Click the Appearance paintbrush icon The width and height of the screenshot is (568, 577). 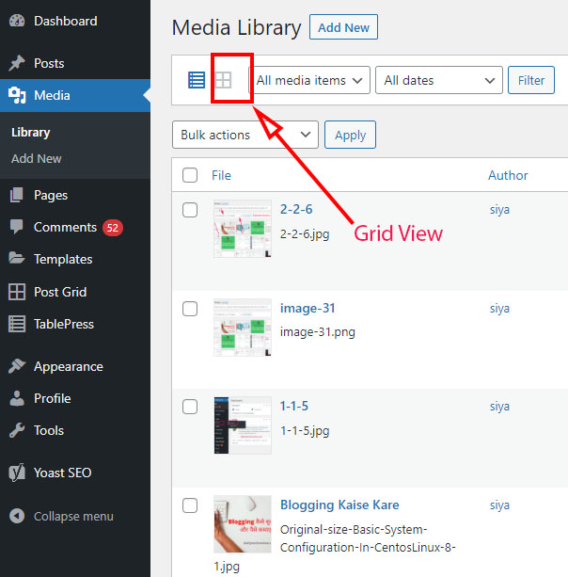click(17, 366)
